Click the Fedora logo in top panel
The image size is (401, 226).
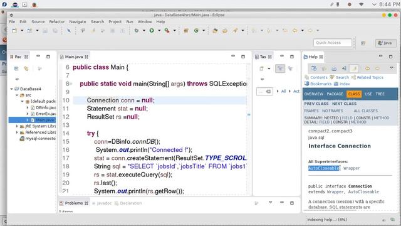(4, 4)
